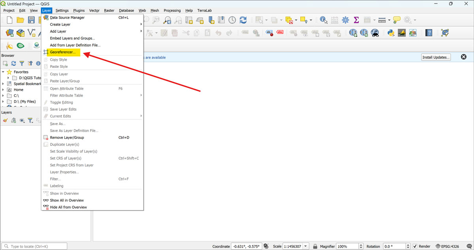Select the Favorites item in Browser
The image size is (474, 250).
click(21, 72)
